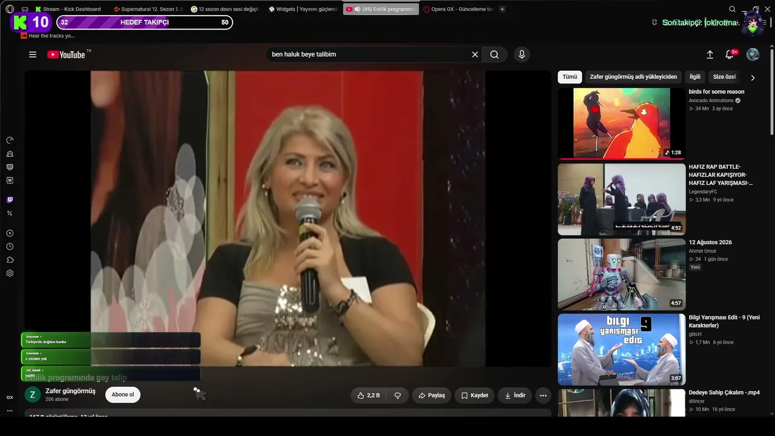The image size is (775, 436).
Task: Open the YouTube guide hamburger menu
Action: click(x=33, y=54)
